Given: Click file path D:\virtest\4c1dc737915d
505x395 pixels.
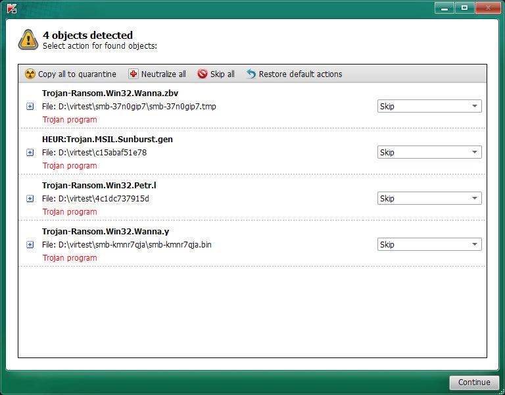Looking at the screenshot, I should click(x=95, y=199).
